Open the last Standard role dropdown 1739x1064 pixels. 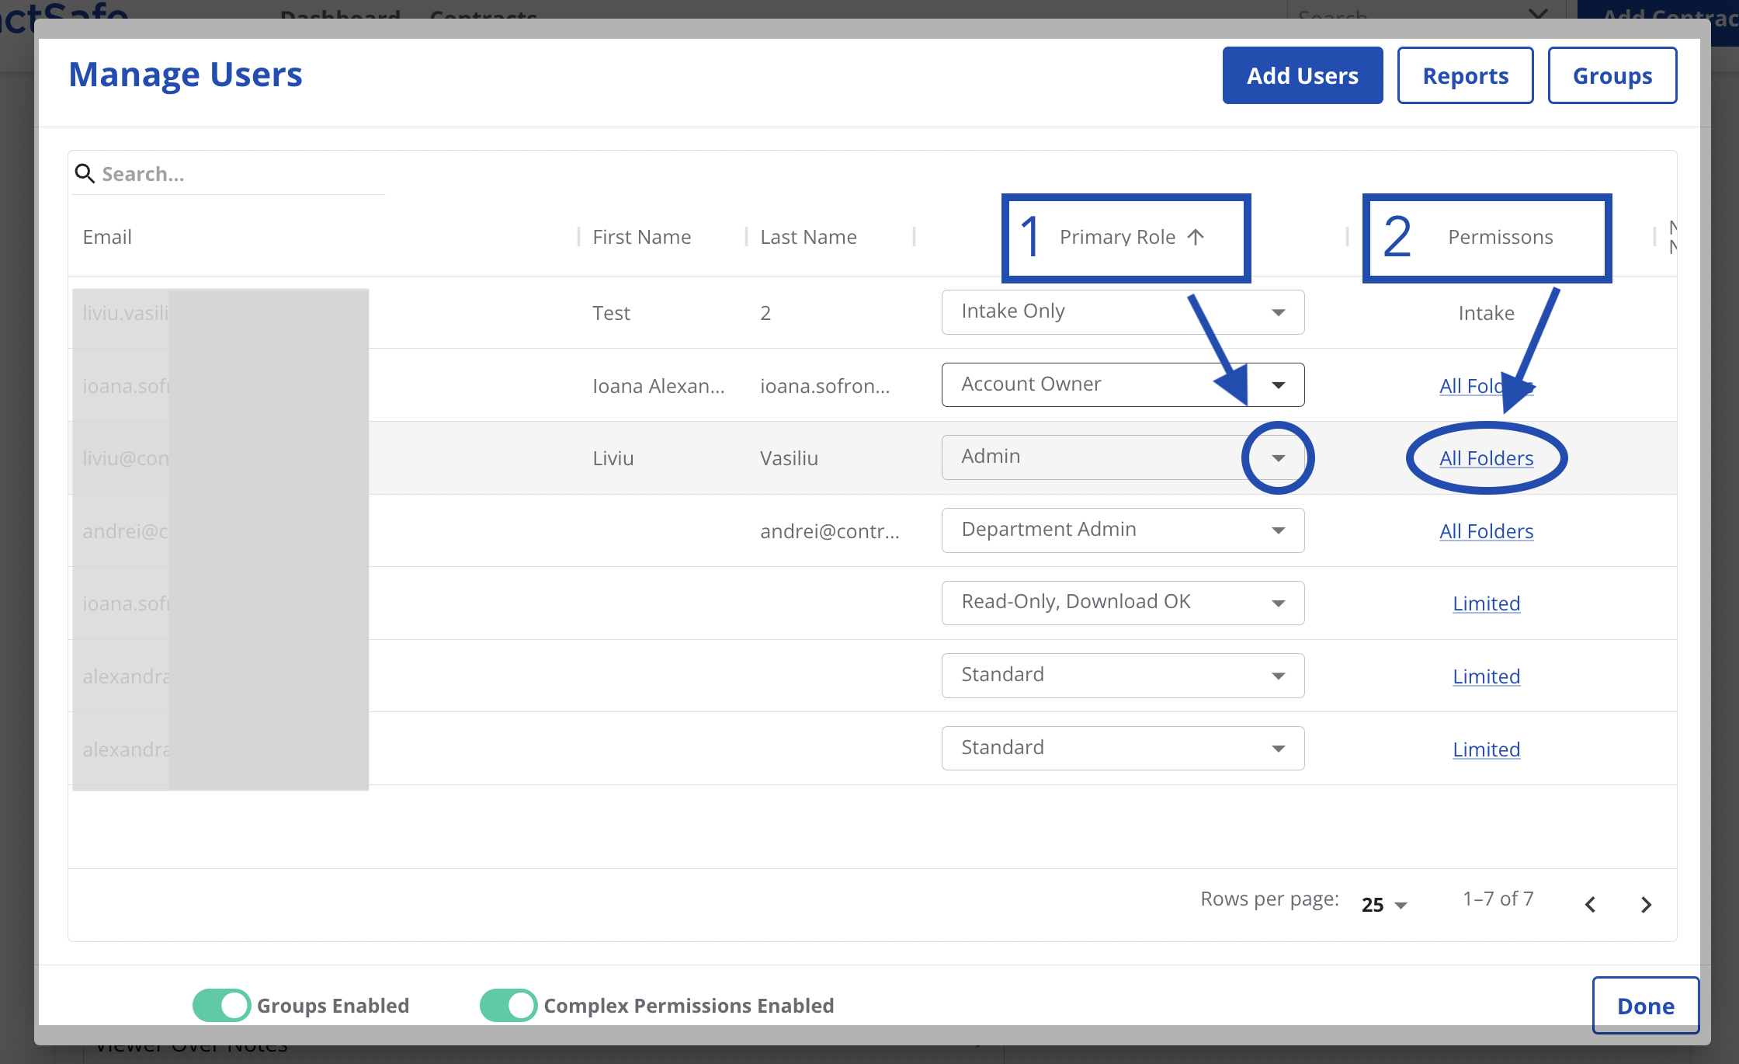click(x=1123, y=748)
